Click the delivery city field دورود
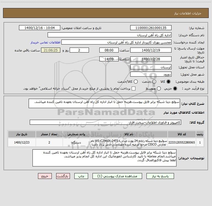 151,74
